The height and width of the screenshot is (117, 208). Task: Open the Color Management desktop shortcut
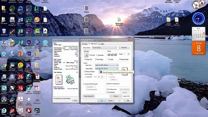coord(12,21)
